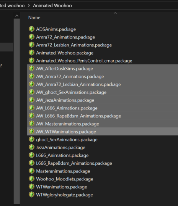This screenshot has width=178, height=206.
Task: Click the Amra72_Animations.package file icon
Action: point(31,37)
